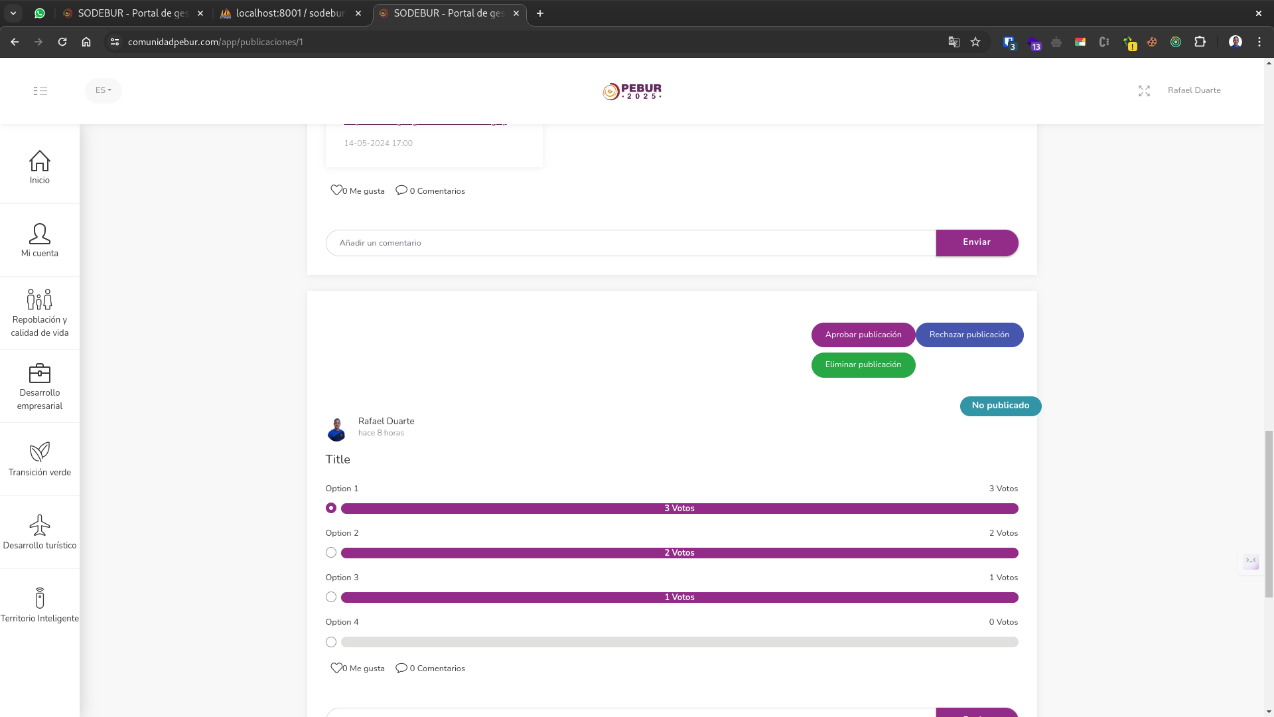Click the Añadir un comentario input field

coord(630,243)
